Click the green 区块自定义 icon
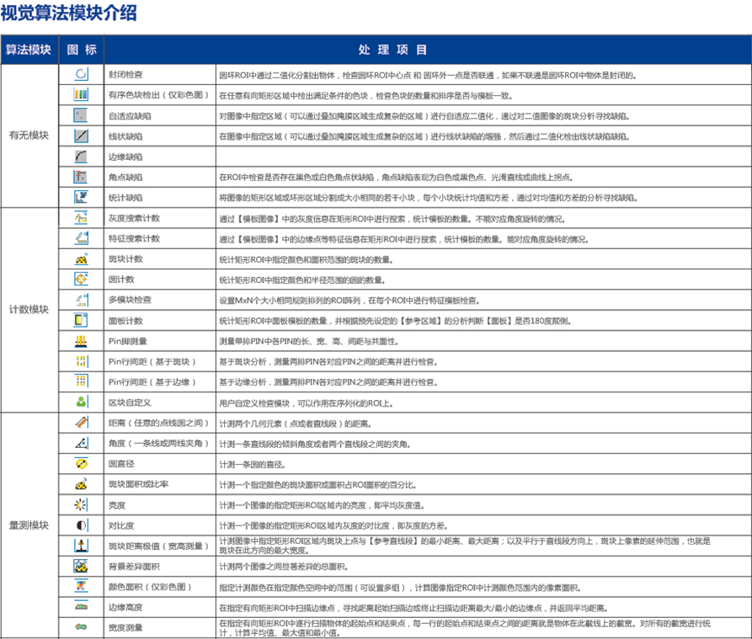 [82, 402]
